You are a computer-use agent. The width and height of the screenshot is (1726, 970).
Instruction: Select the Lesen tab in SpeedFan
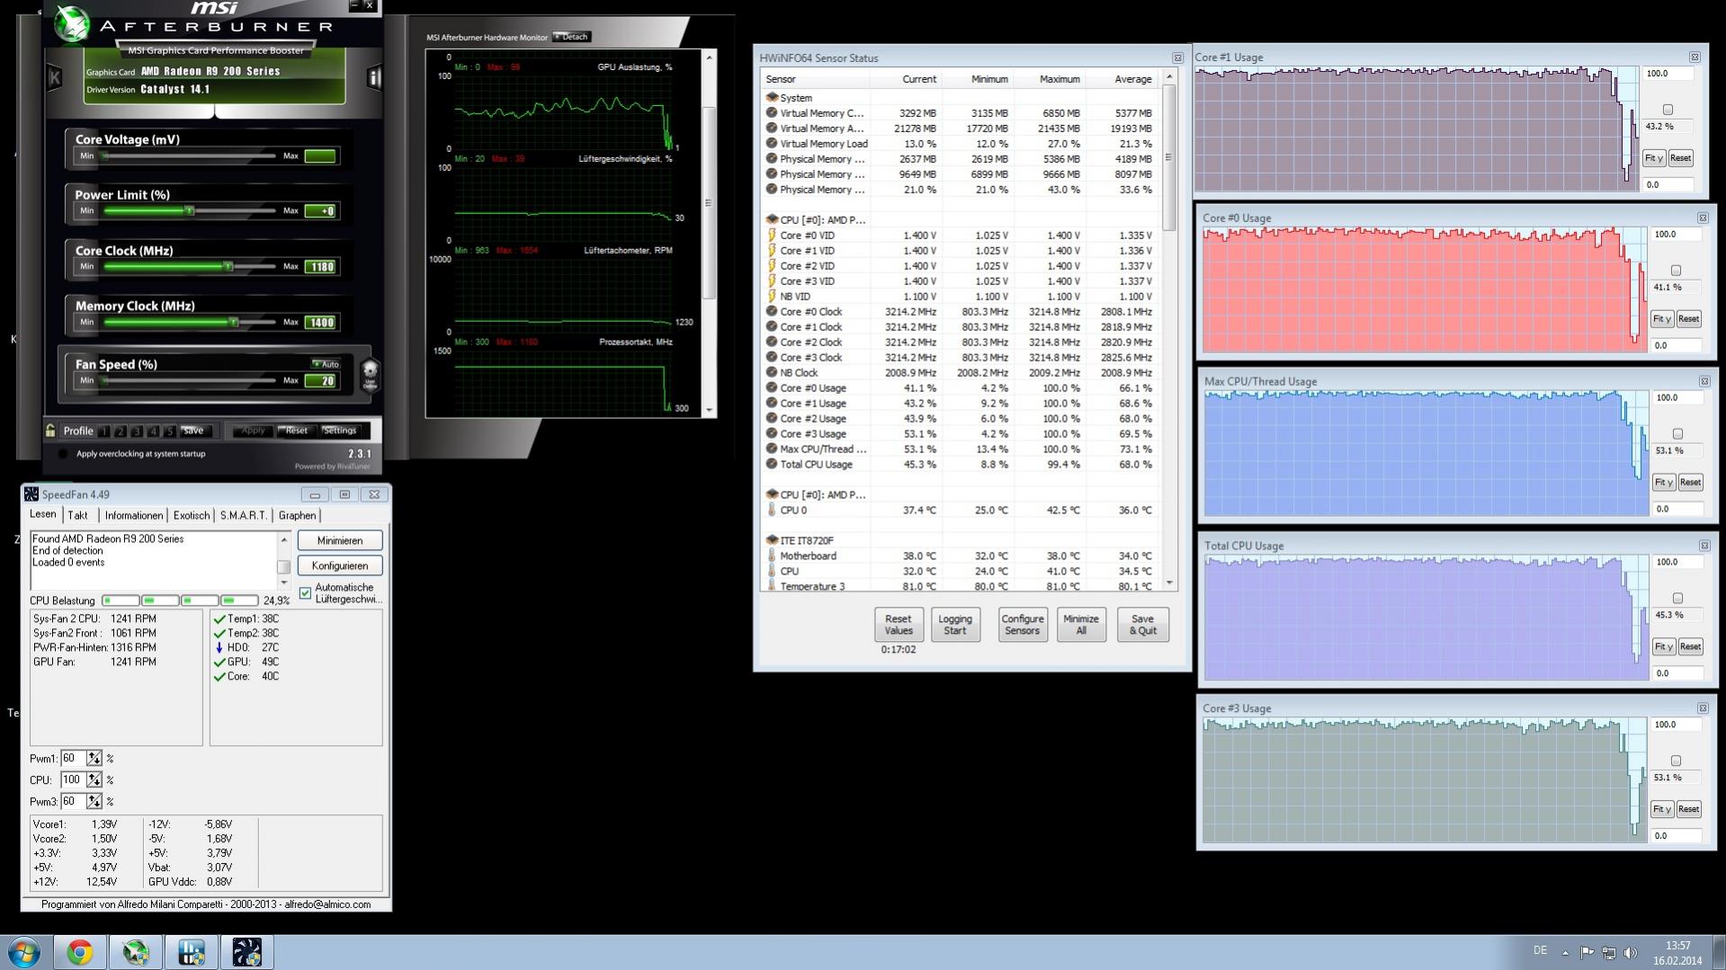point(43,515)
